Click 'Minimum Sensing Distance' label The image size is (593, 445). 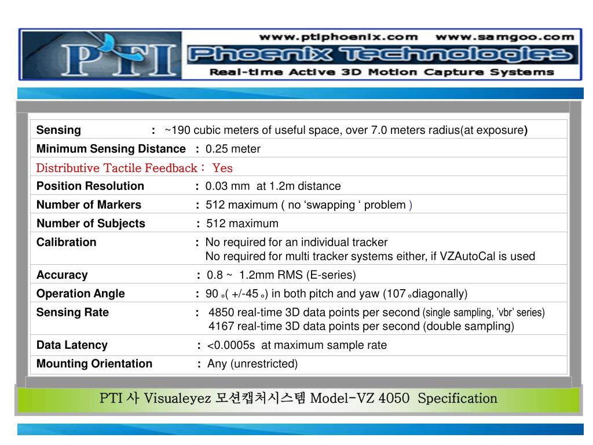[x=111, y=149]
